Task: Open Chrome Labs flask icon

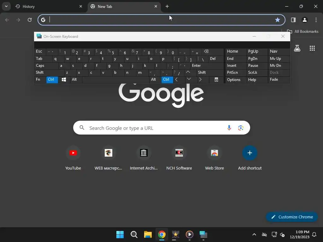Action: click(297, 48)
